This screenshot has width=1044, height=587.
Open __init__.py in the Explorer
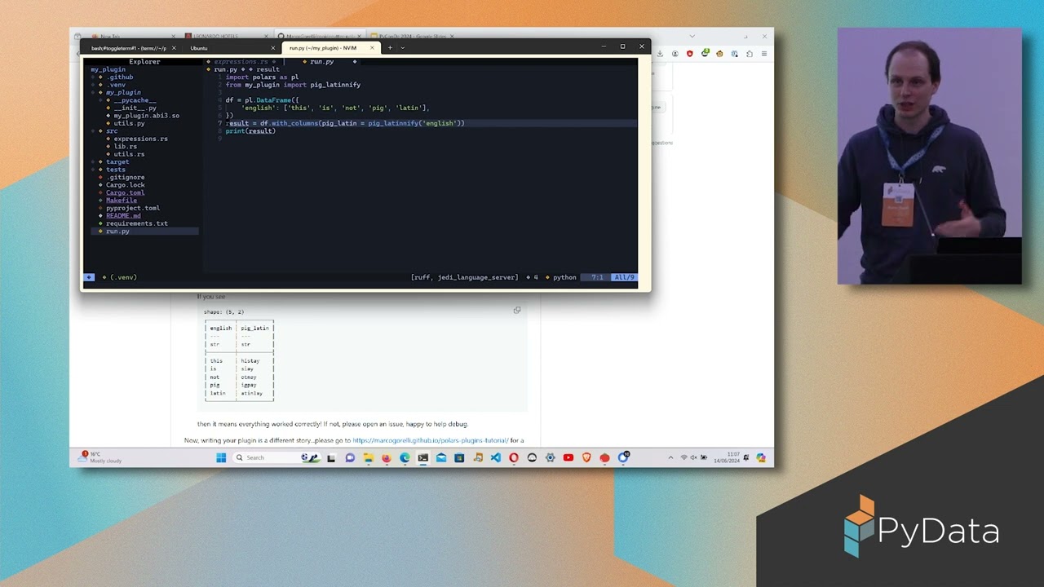135,108
